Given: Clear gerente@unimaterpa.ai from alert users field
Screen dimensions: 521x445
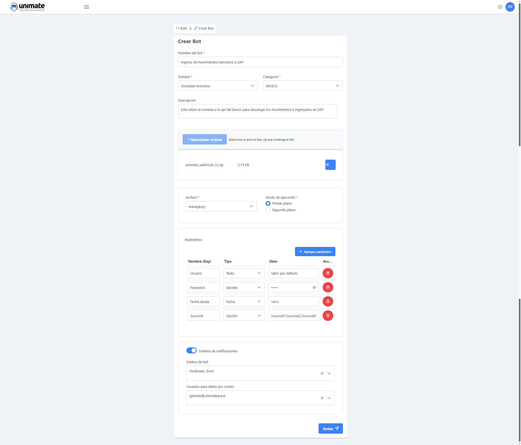Looking at the screenshot, I should pyautogui.click(x=322, y=398).
